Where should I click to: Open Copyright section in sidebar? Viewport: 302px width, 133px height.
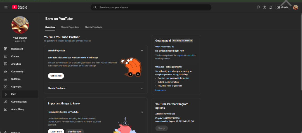[x=16, y=87]
